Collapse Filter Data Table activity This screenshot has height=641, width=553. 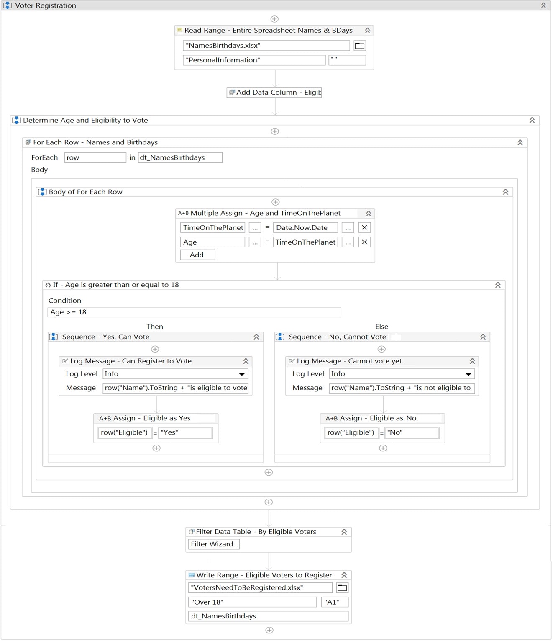pos(344,532)
